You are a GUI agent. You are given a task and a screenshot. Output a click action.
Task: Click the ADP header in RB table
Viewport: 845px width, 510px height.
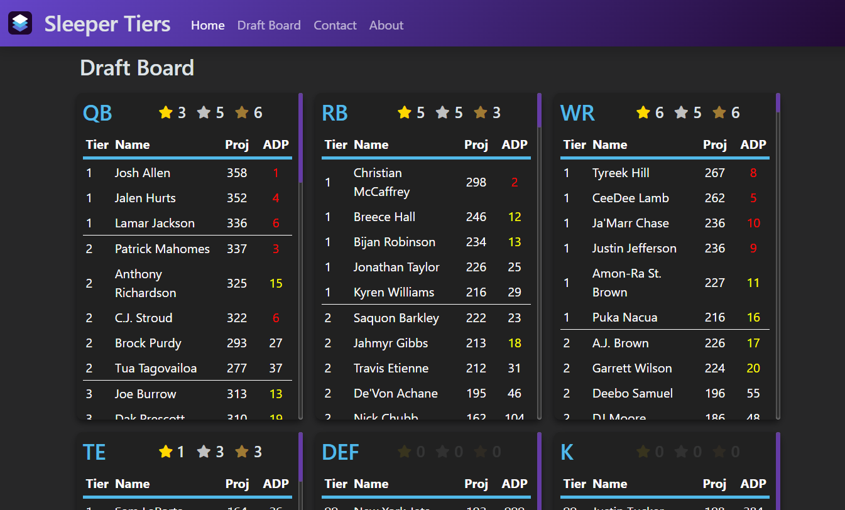click(x=515, y=144)
